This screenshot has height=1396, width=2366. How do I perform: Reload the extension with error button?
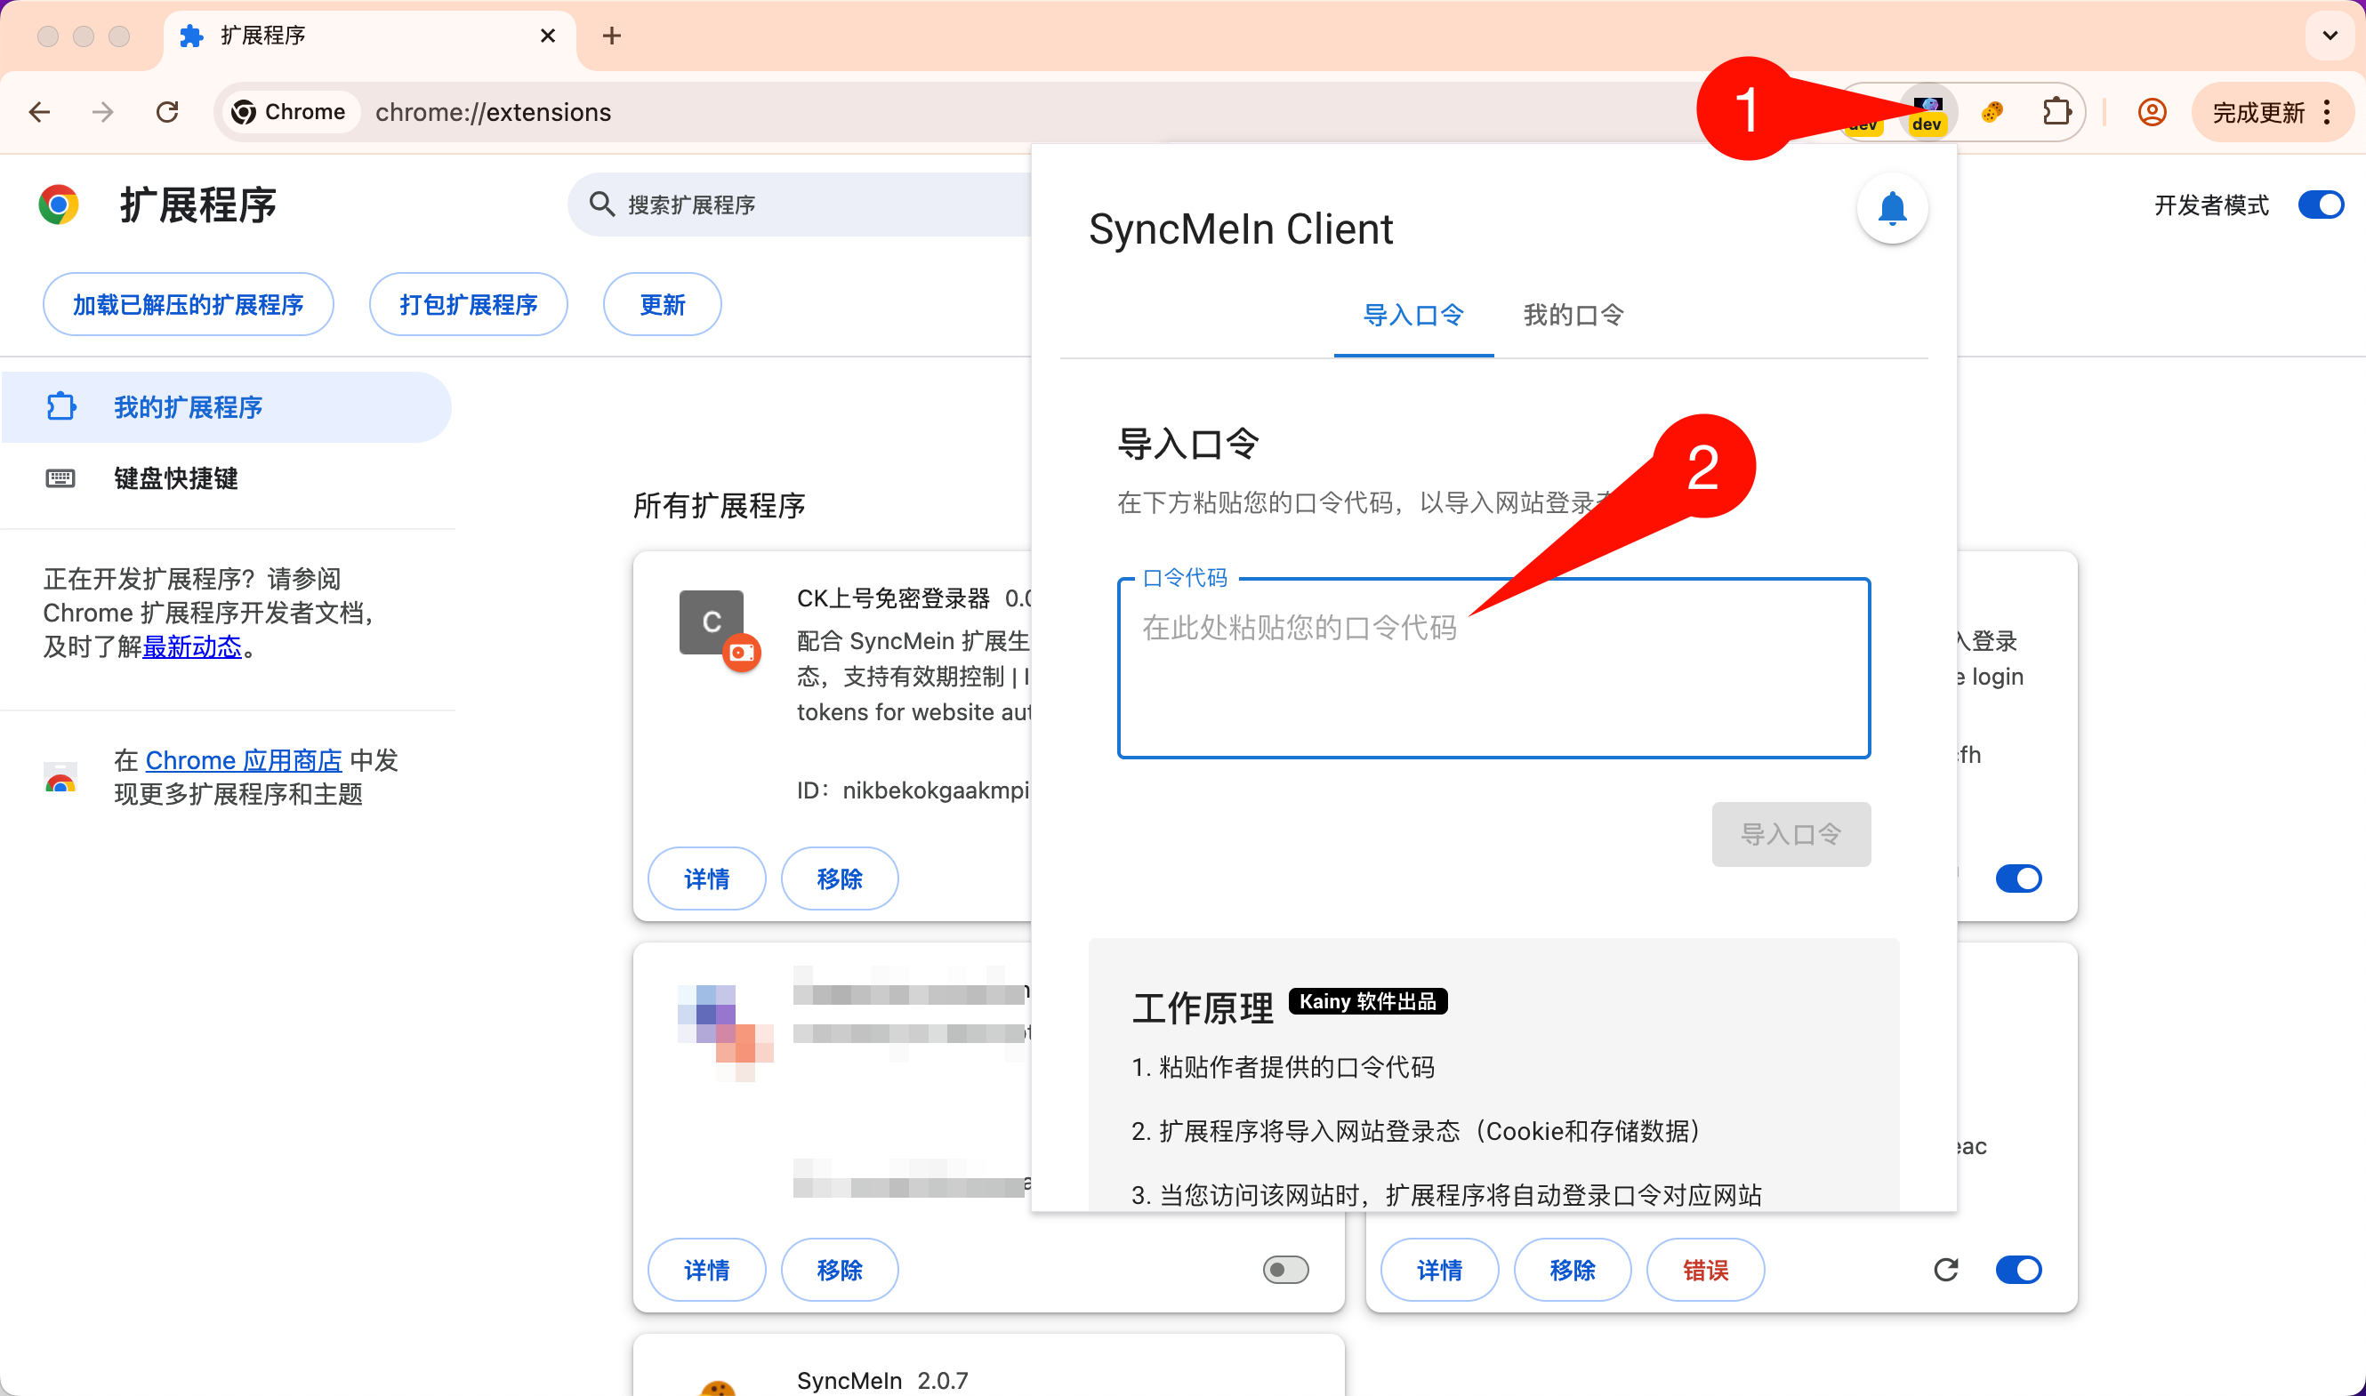(1945, 1270)
